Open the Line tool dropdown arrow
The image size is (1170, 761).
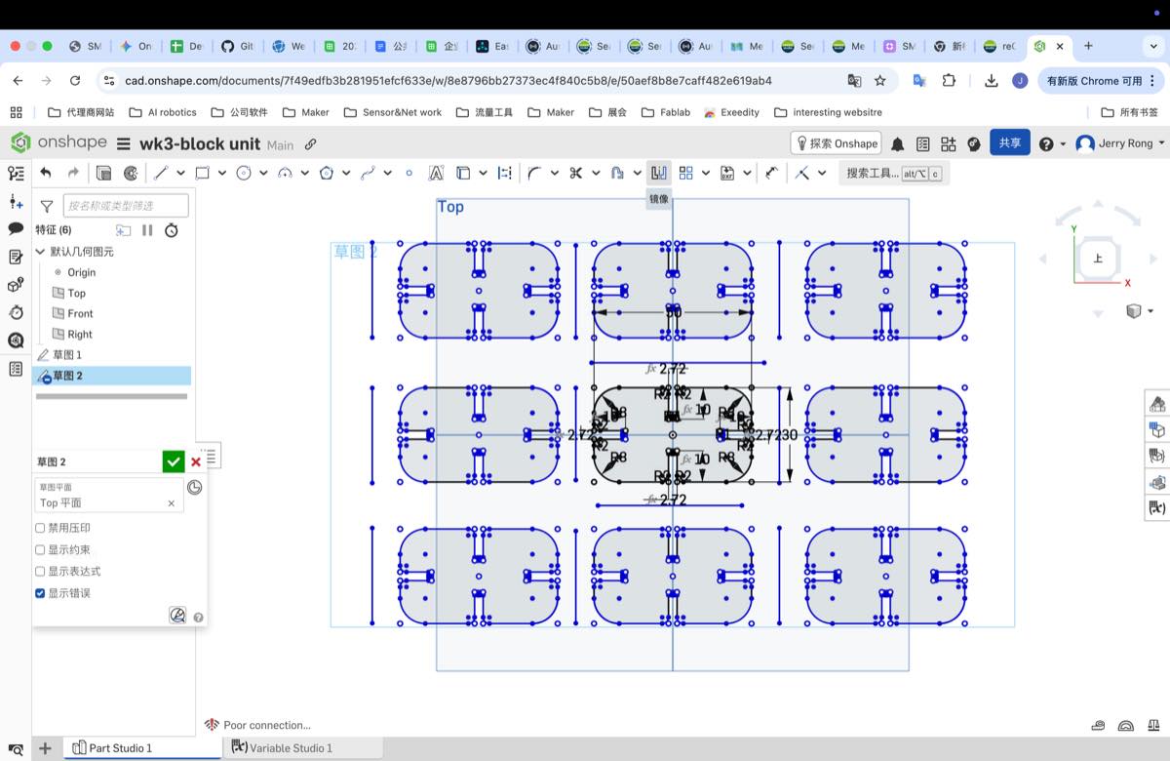[x=180, y=173]
